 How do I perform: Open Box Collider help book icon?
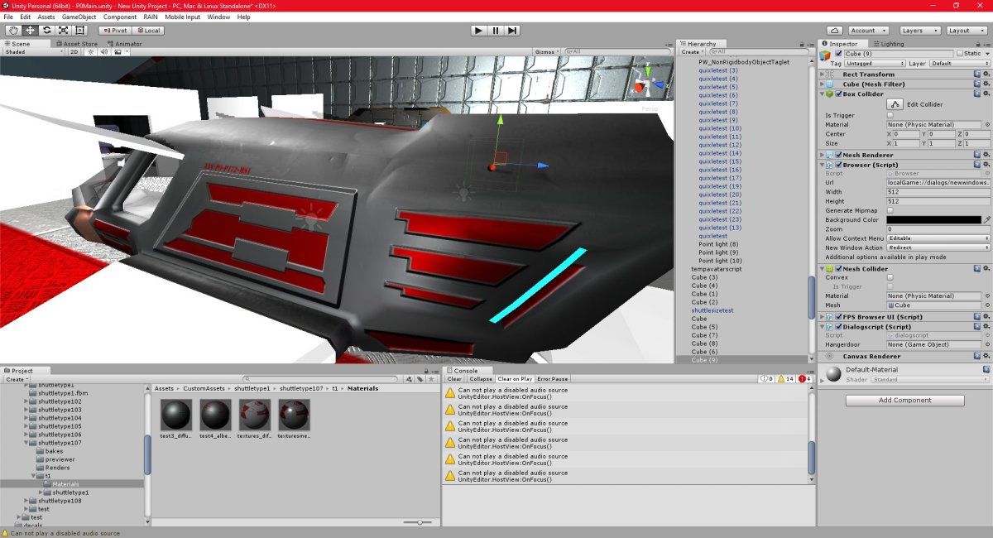977,94
